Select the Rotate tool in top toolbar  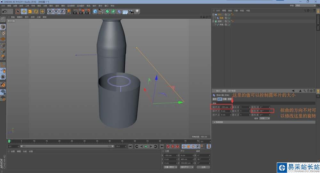(x=36, y=12)
